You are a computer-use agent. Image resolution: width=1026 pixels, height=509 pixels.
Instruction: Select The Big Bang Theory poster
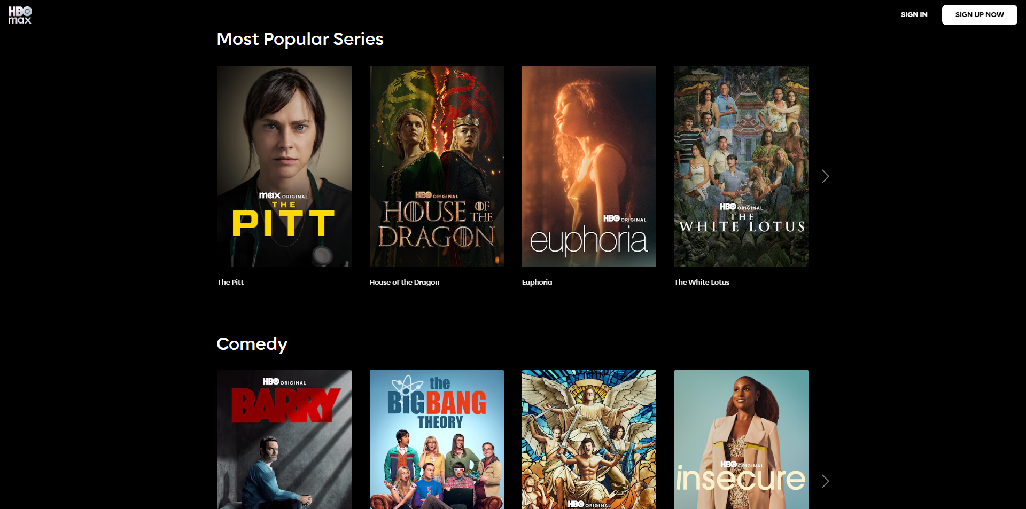437,440
